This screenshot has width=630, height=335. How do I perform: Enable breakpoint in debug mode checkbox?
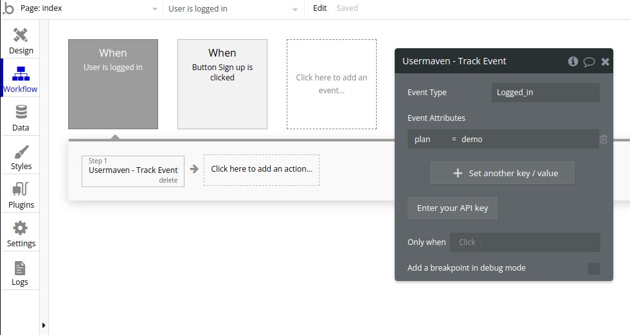coord(593,268)
